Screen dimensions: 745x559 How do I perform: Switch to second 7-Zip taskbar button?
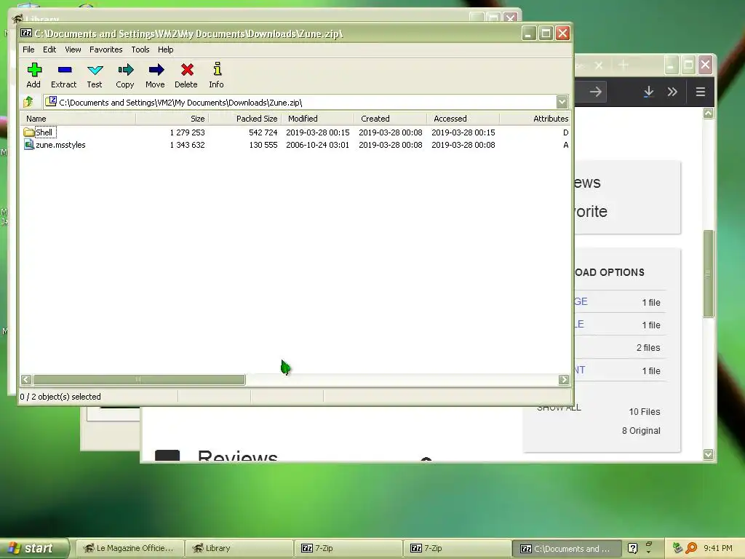click(x=457, y=548)
